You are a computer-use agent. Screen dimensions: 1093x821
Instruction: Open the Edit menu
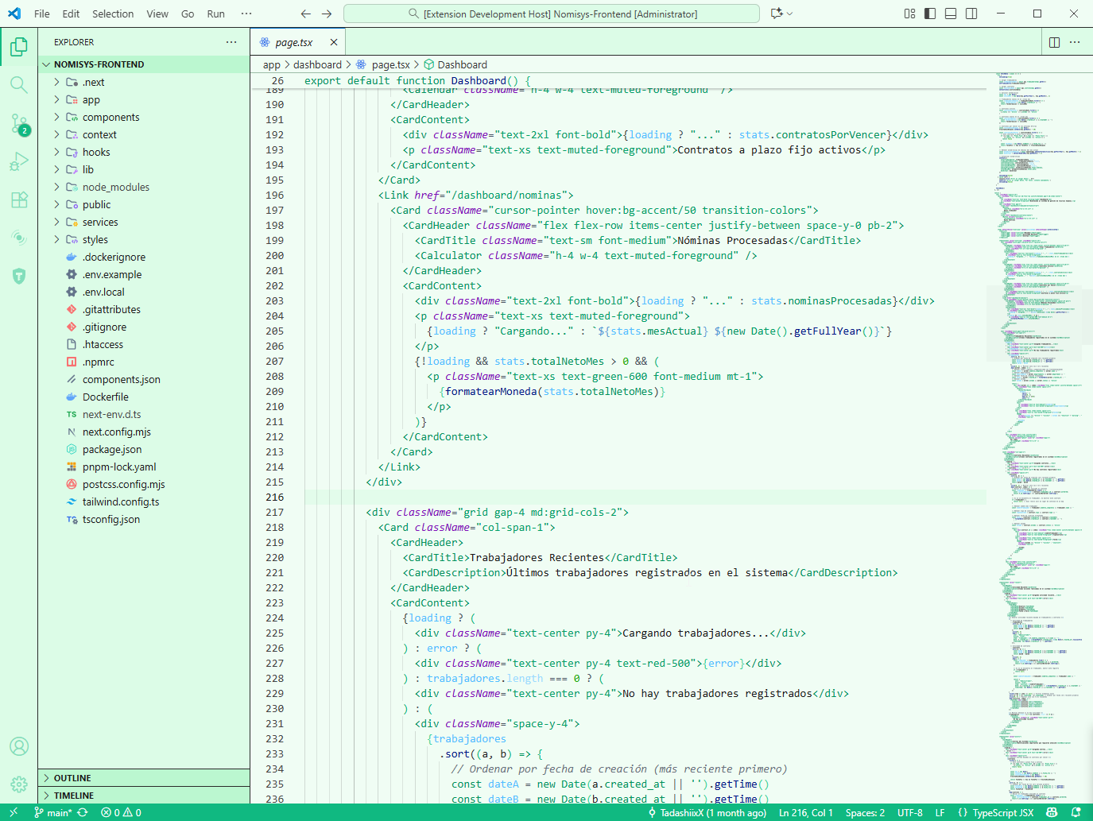71,14
